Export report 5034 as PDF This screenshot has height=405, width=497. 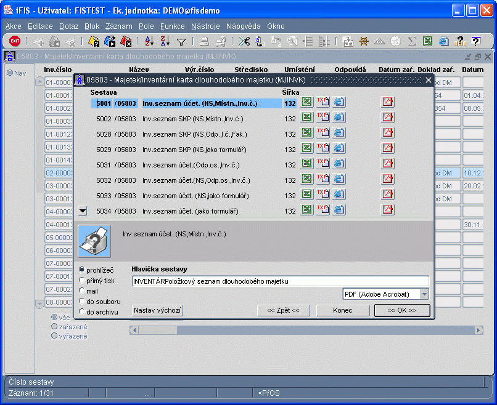pos(387,209)
